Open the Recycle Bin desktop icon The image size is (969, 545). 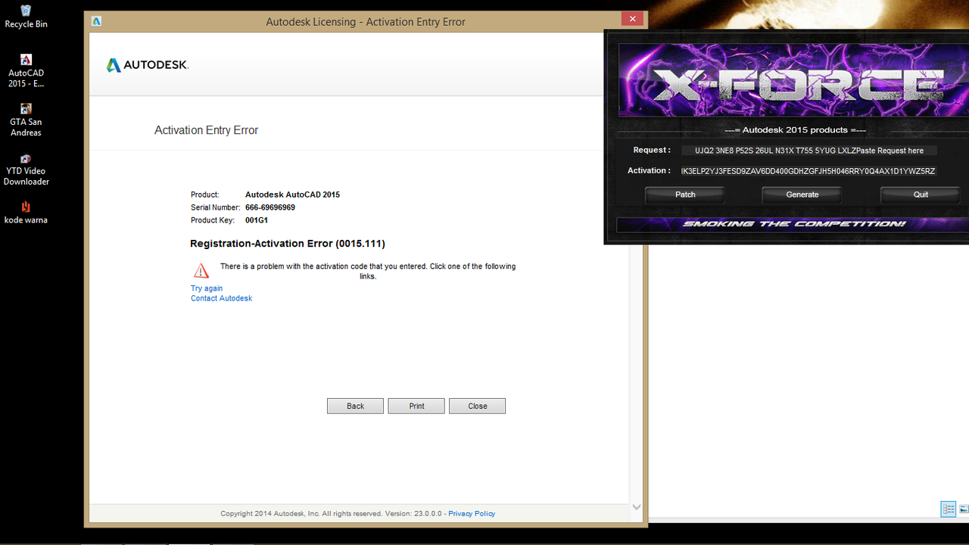26,16
